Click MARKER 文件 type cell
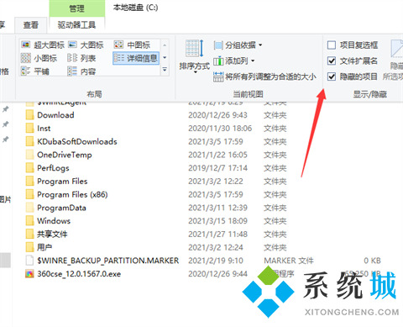403x327 pixels. click(x=289, y=261)
